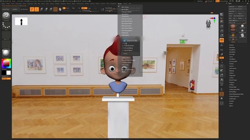250x140 pixels.
Task: Click the Load Tool button
Action: 233,7
